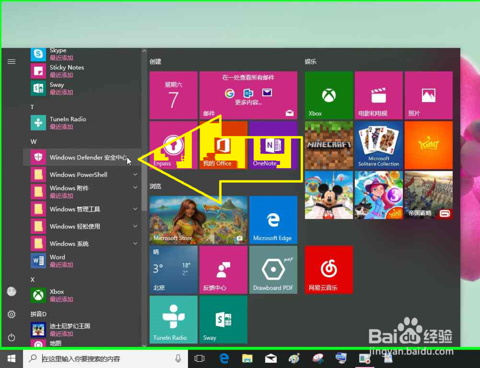Click the 娱乐 group header
Image resolution: width=480 pixels, height=368 pixels.
coord(311,61)
